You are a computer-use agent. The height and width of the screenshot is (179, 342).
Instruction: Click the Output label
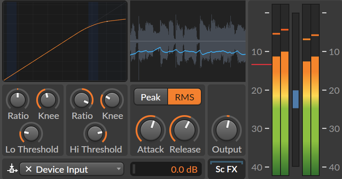227,150
